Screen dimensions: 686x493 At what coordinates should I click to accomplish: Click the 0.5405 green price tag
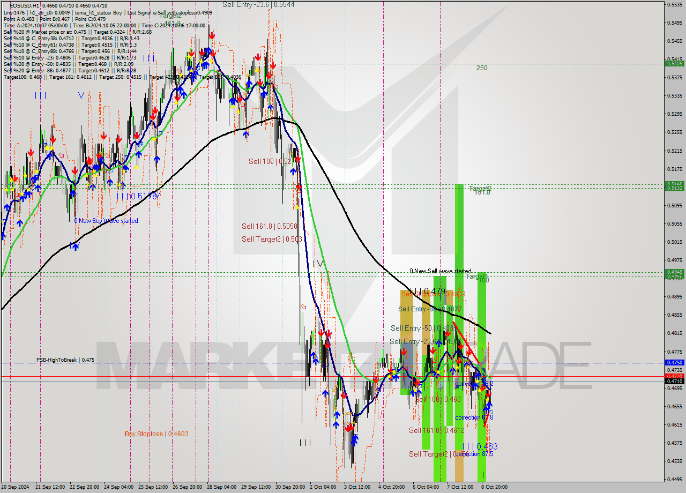pos(674,63)
